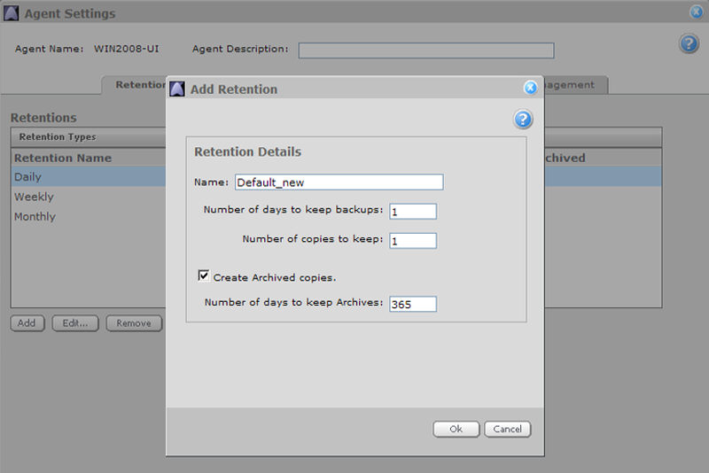The height and width of the screenshot is (473, 709).
Task: Select the Monthly retention row
Action: (x=89, y=216)
